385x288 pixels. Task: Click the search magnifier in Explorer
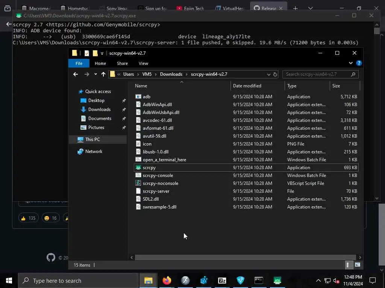pyautogui.click(x=353, y=74)
